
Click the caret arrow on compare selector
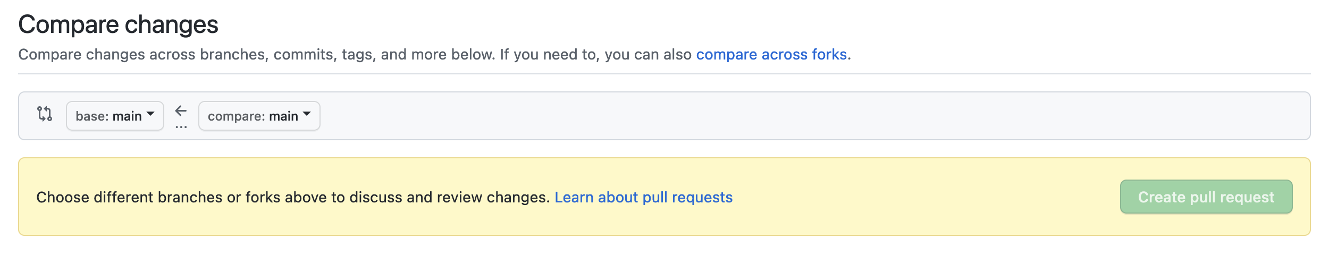point(307,114)
